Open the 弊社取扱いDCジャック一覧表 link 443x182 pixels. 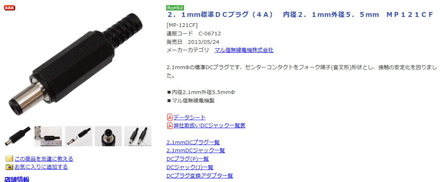click(209, 125)
